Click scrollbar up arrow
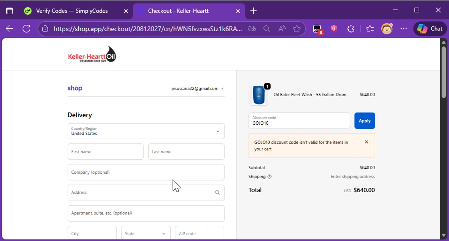Screen dimensions: 449x241 click(x=444, y=42)
